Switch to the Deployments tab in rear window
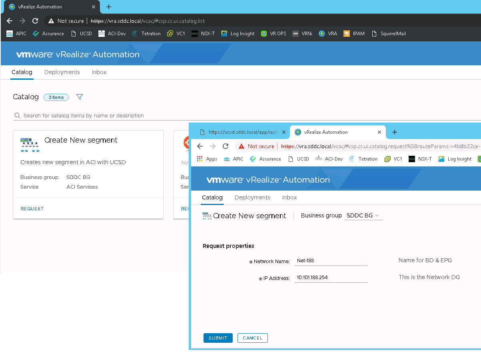 click(62, 72)
